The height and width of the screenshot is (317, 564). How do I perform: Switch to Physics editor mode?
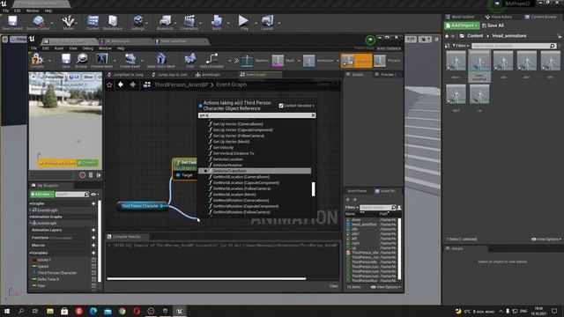point(388,61)
